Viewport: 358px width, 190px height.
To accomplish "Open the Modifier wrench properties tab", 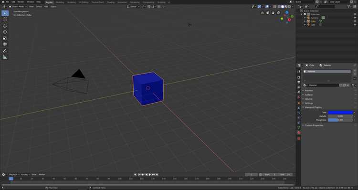I will click(x=299, y=108).
